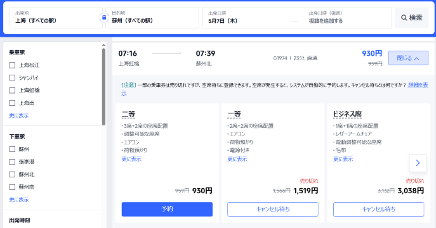Click the next seat class arrow
436x228 pixels.
pos(418,163)
